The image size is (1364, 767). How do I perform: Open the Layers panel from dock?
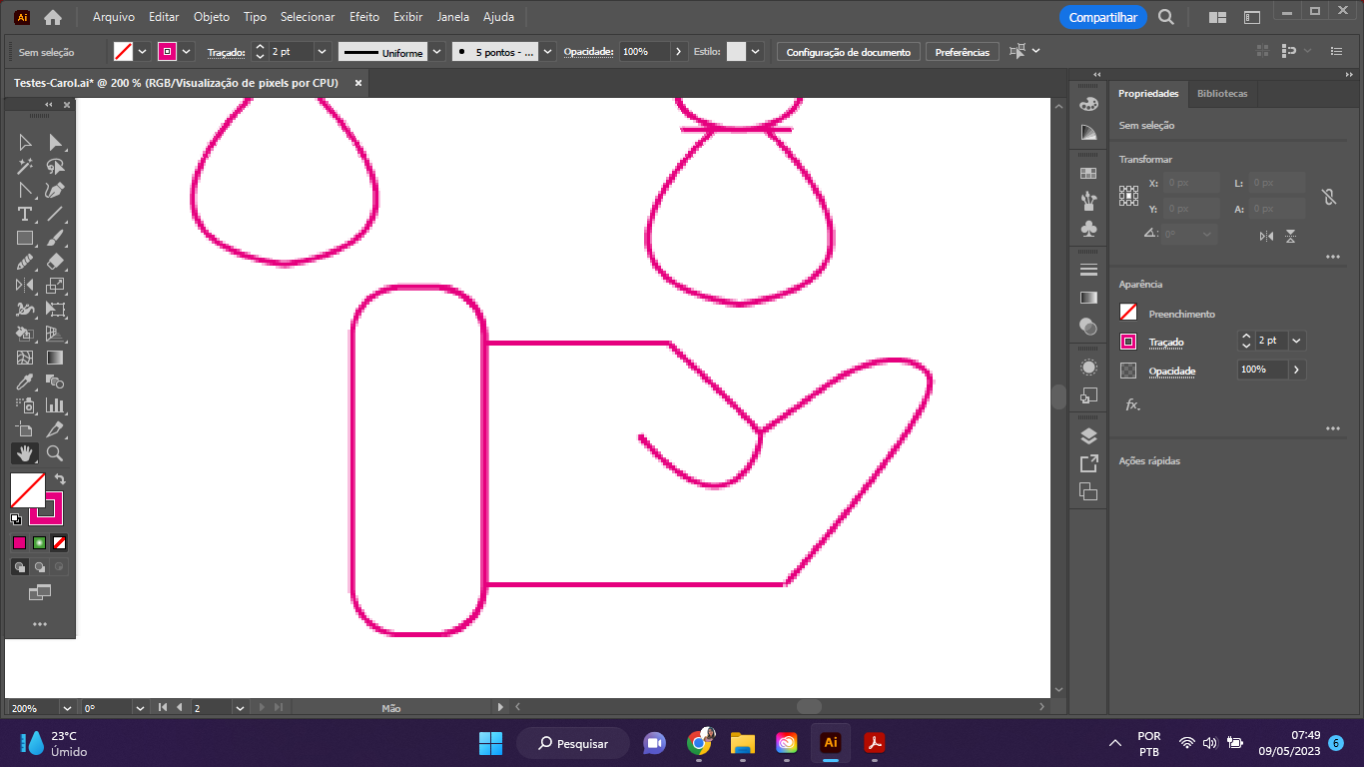1088,435
